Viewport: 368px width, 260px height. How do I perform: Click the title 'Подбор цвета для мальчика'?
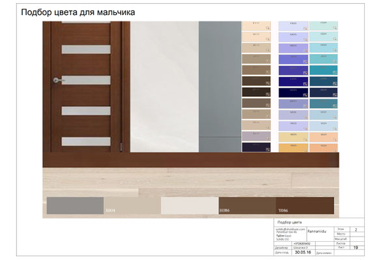coord(78,12)
